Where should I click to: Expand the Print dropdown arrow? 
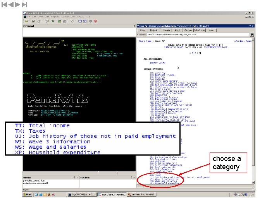42,21
